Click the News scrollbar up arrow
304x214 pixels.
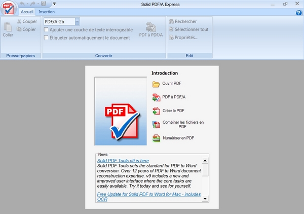pos(205,161)
